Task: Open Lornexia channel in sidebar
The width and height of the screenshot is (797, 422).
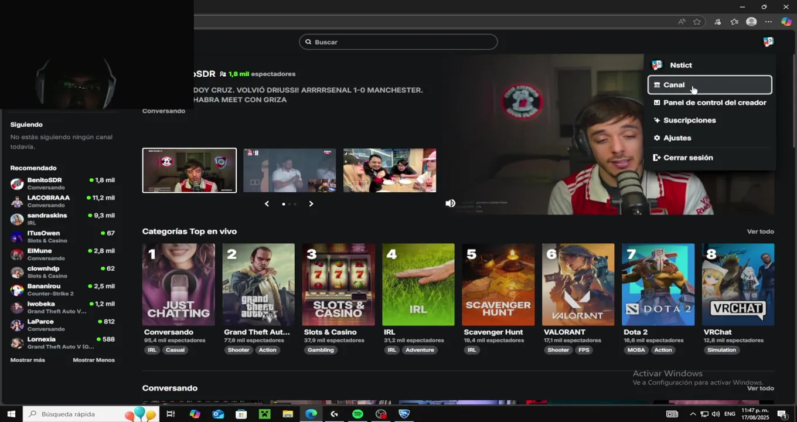Action: (62, 343)
